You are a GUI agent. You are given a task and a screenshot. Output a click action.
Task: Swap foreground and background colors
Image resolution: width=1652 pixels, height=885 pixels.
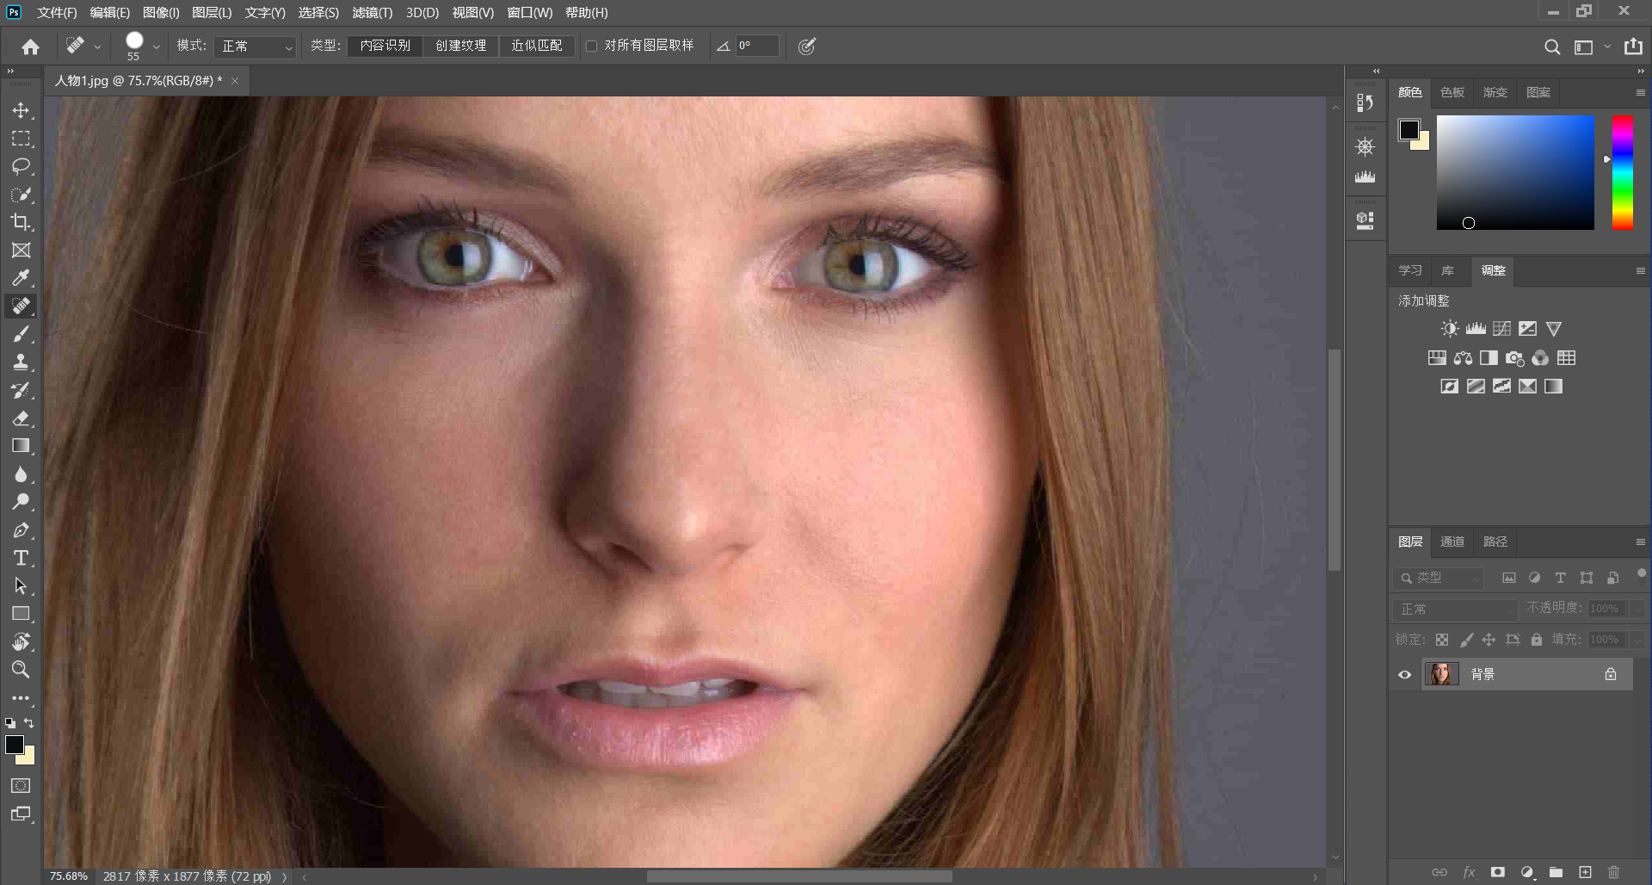point(28,723)
